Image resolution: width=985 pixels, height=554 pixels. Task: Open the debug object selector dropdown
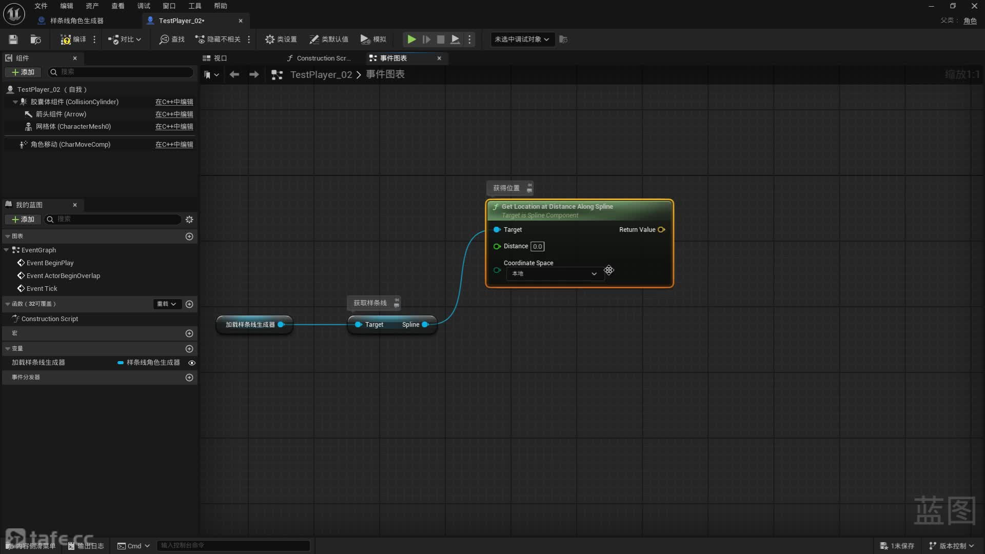[x=522, y=39]
